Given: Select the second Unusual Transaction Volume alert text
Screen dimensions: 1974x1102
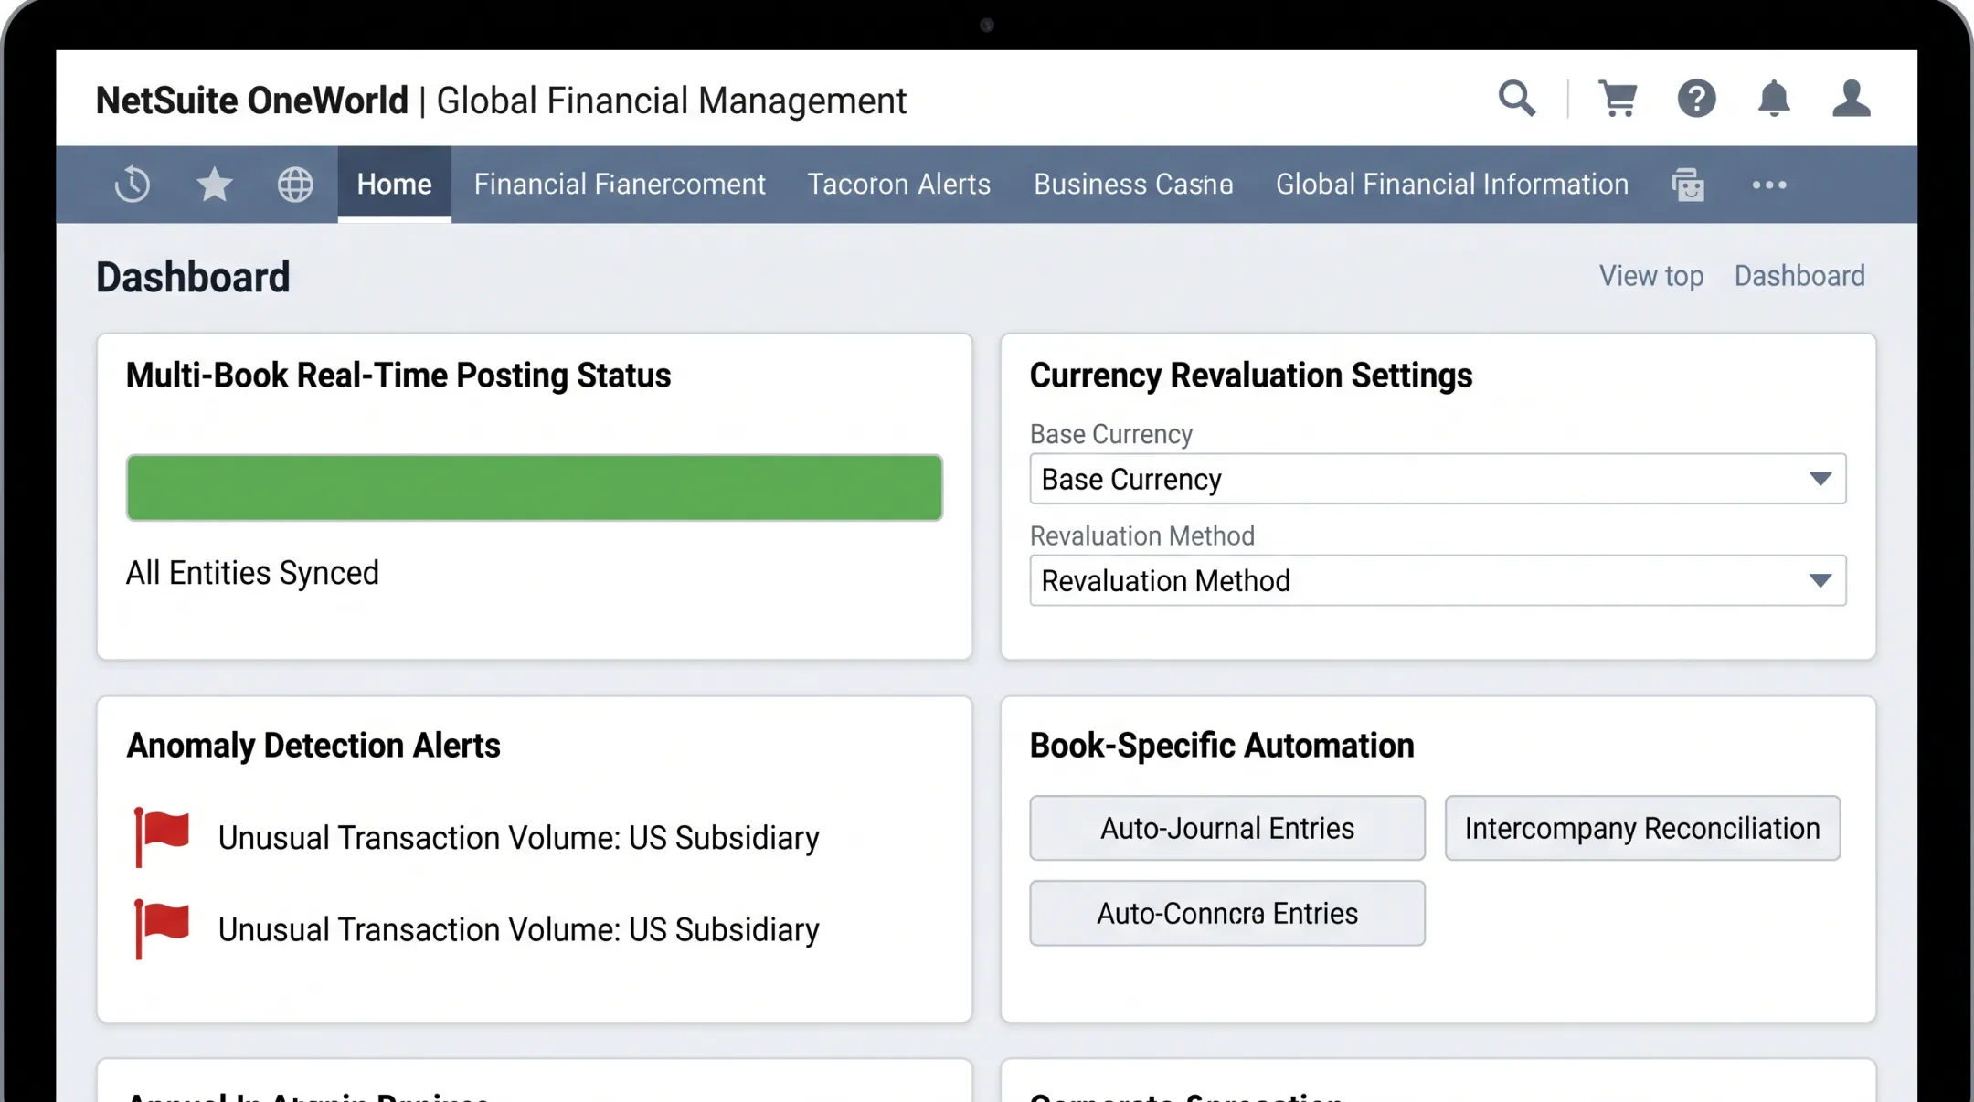Looking at the screenshot, I should click(518, 929).
